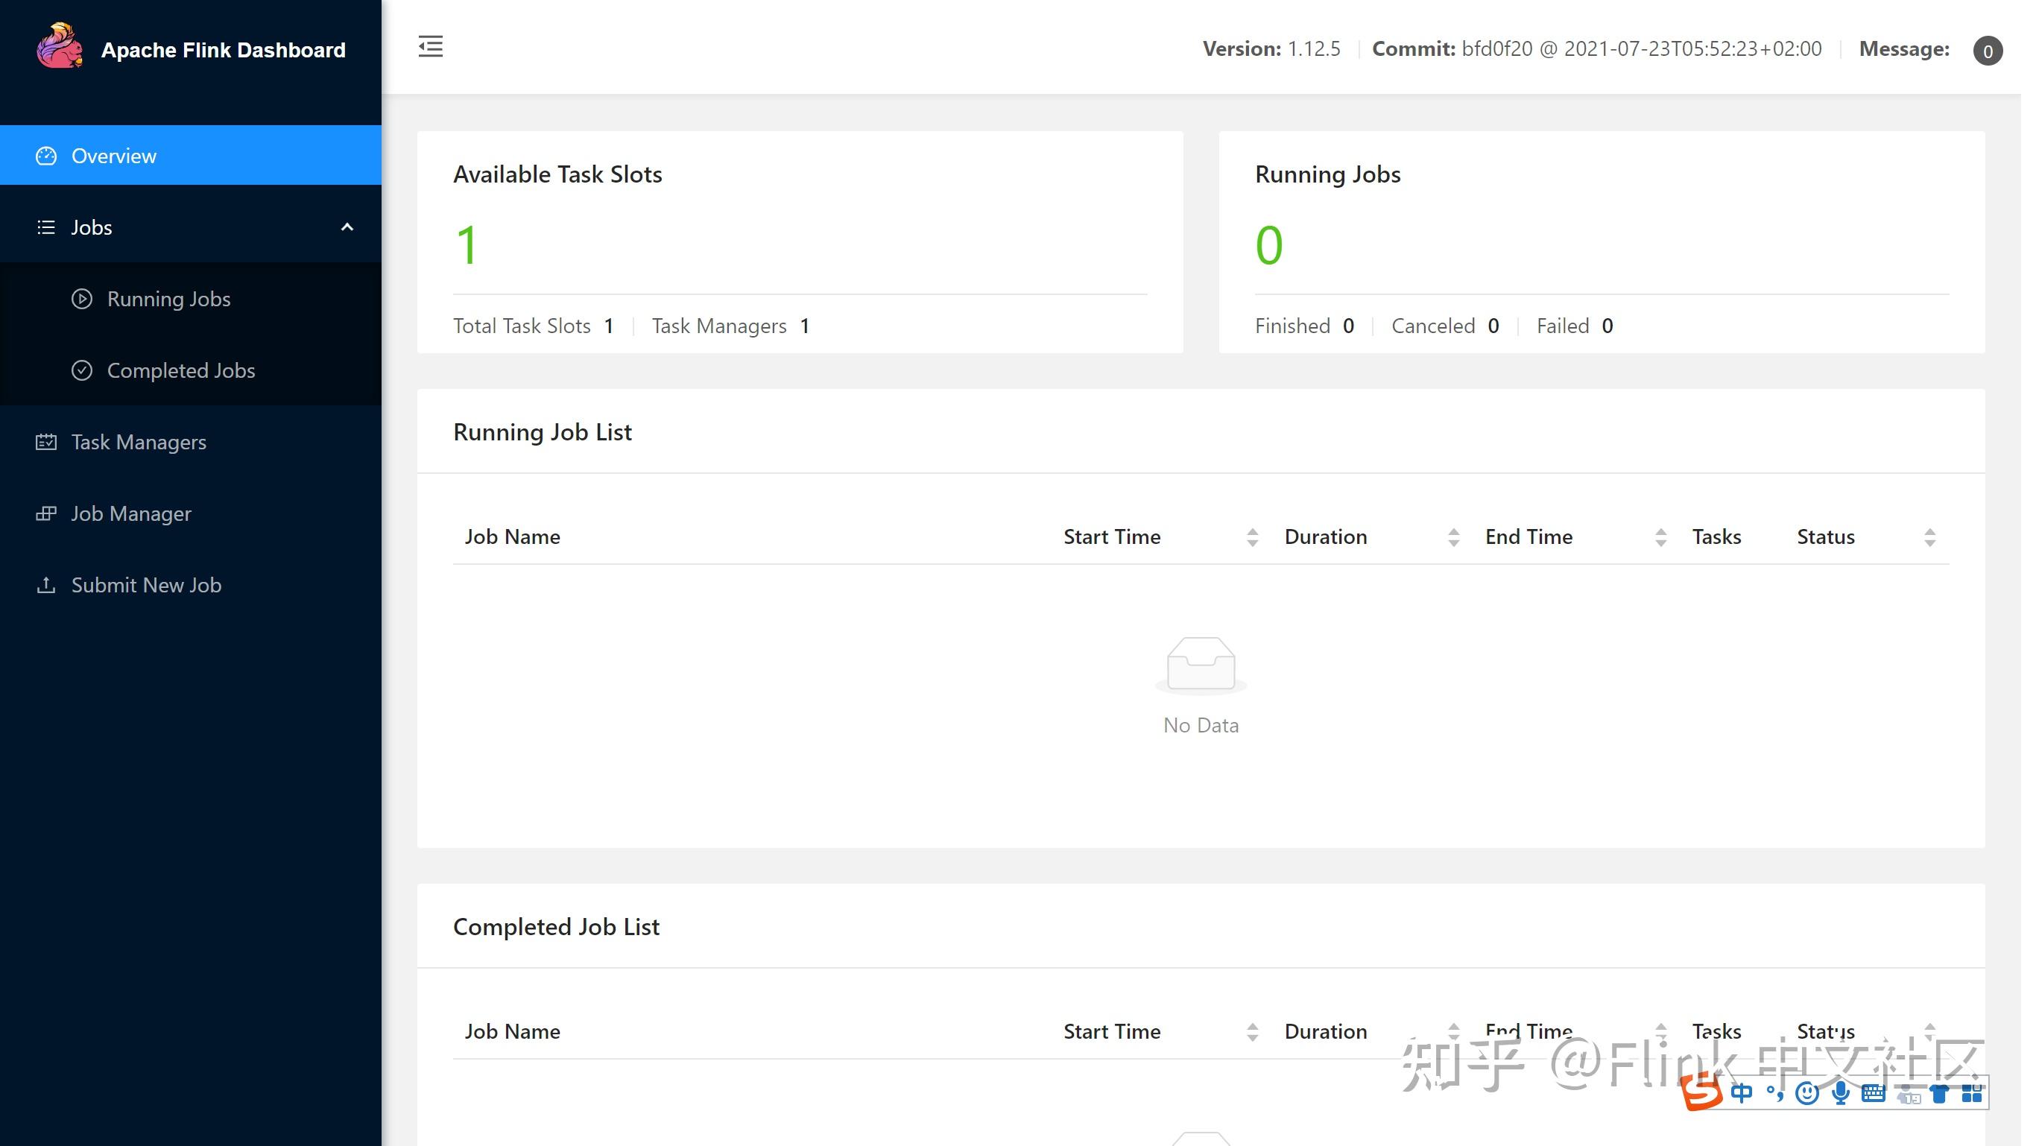Open the IME soft keyboard icon
Image resolution: width=2039 pixels, height=1146 pixels.
point(1874,1093)
